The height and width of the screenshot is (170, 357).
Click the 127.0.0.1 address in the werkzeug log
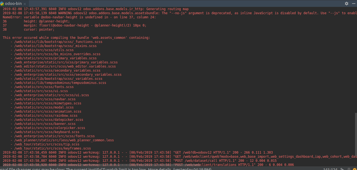111,152
